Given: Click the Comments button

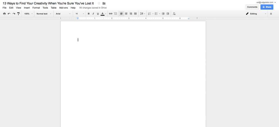Looking at the screenshot, I should [252, 7].
